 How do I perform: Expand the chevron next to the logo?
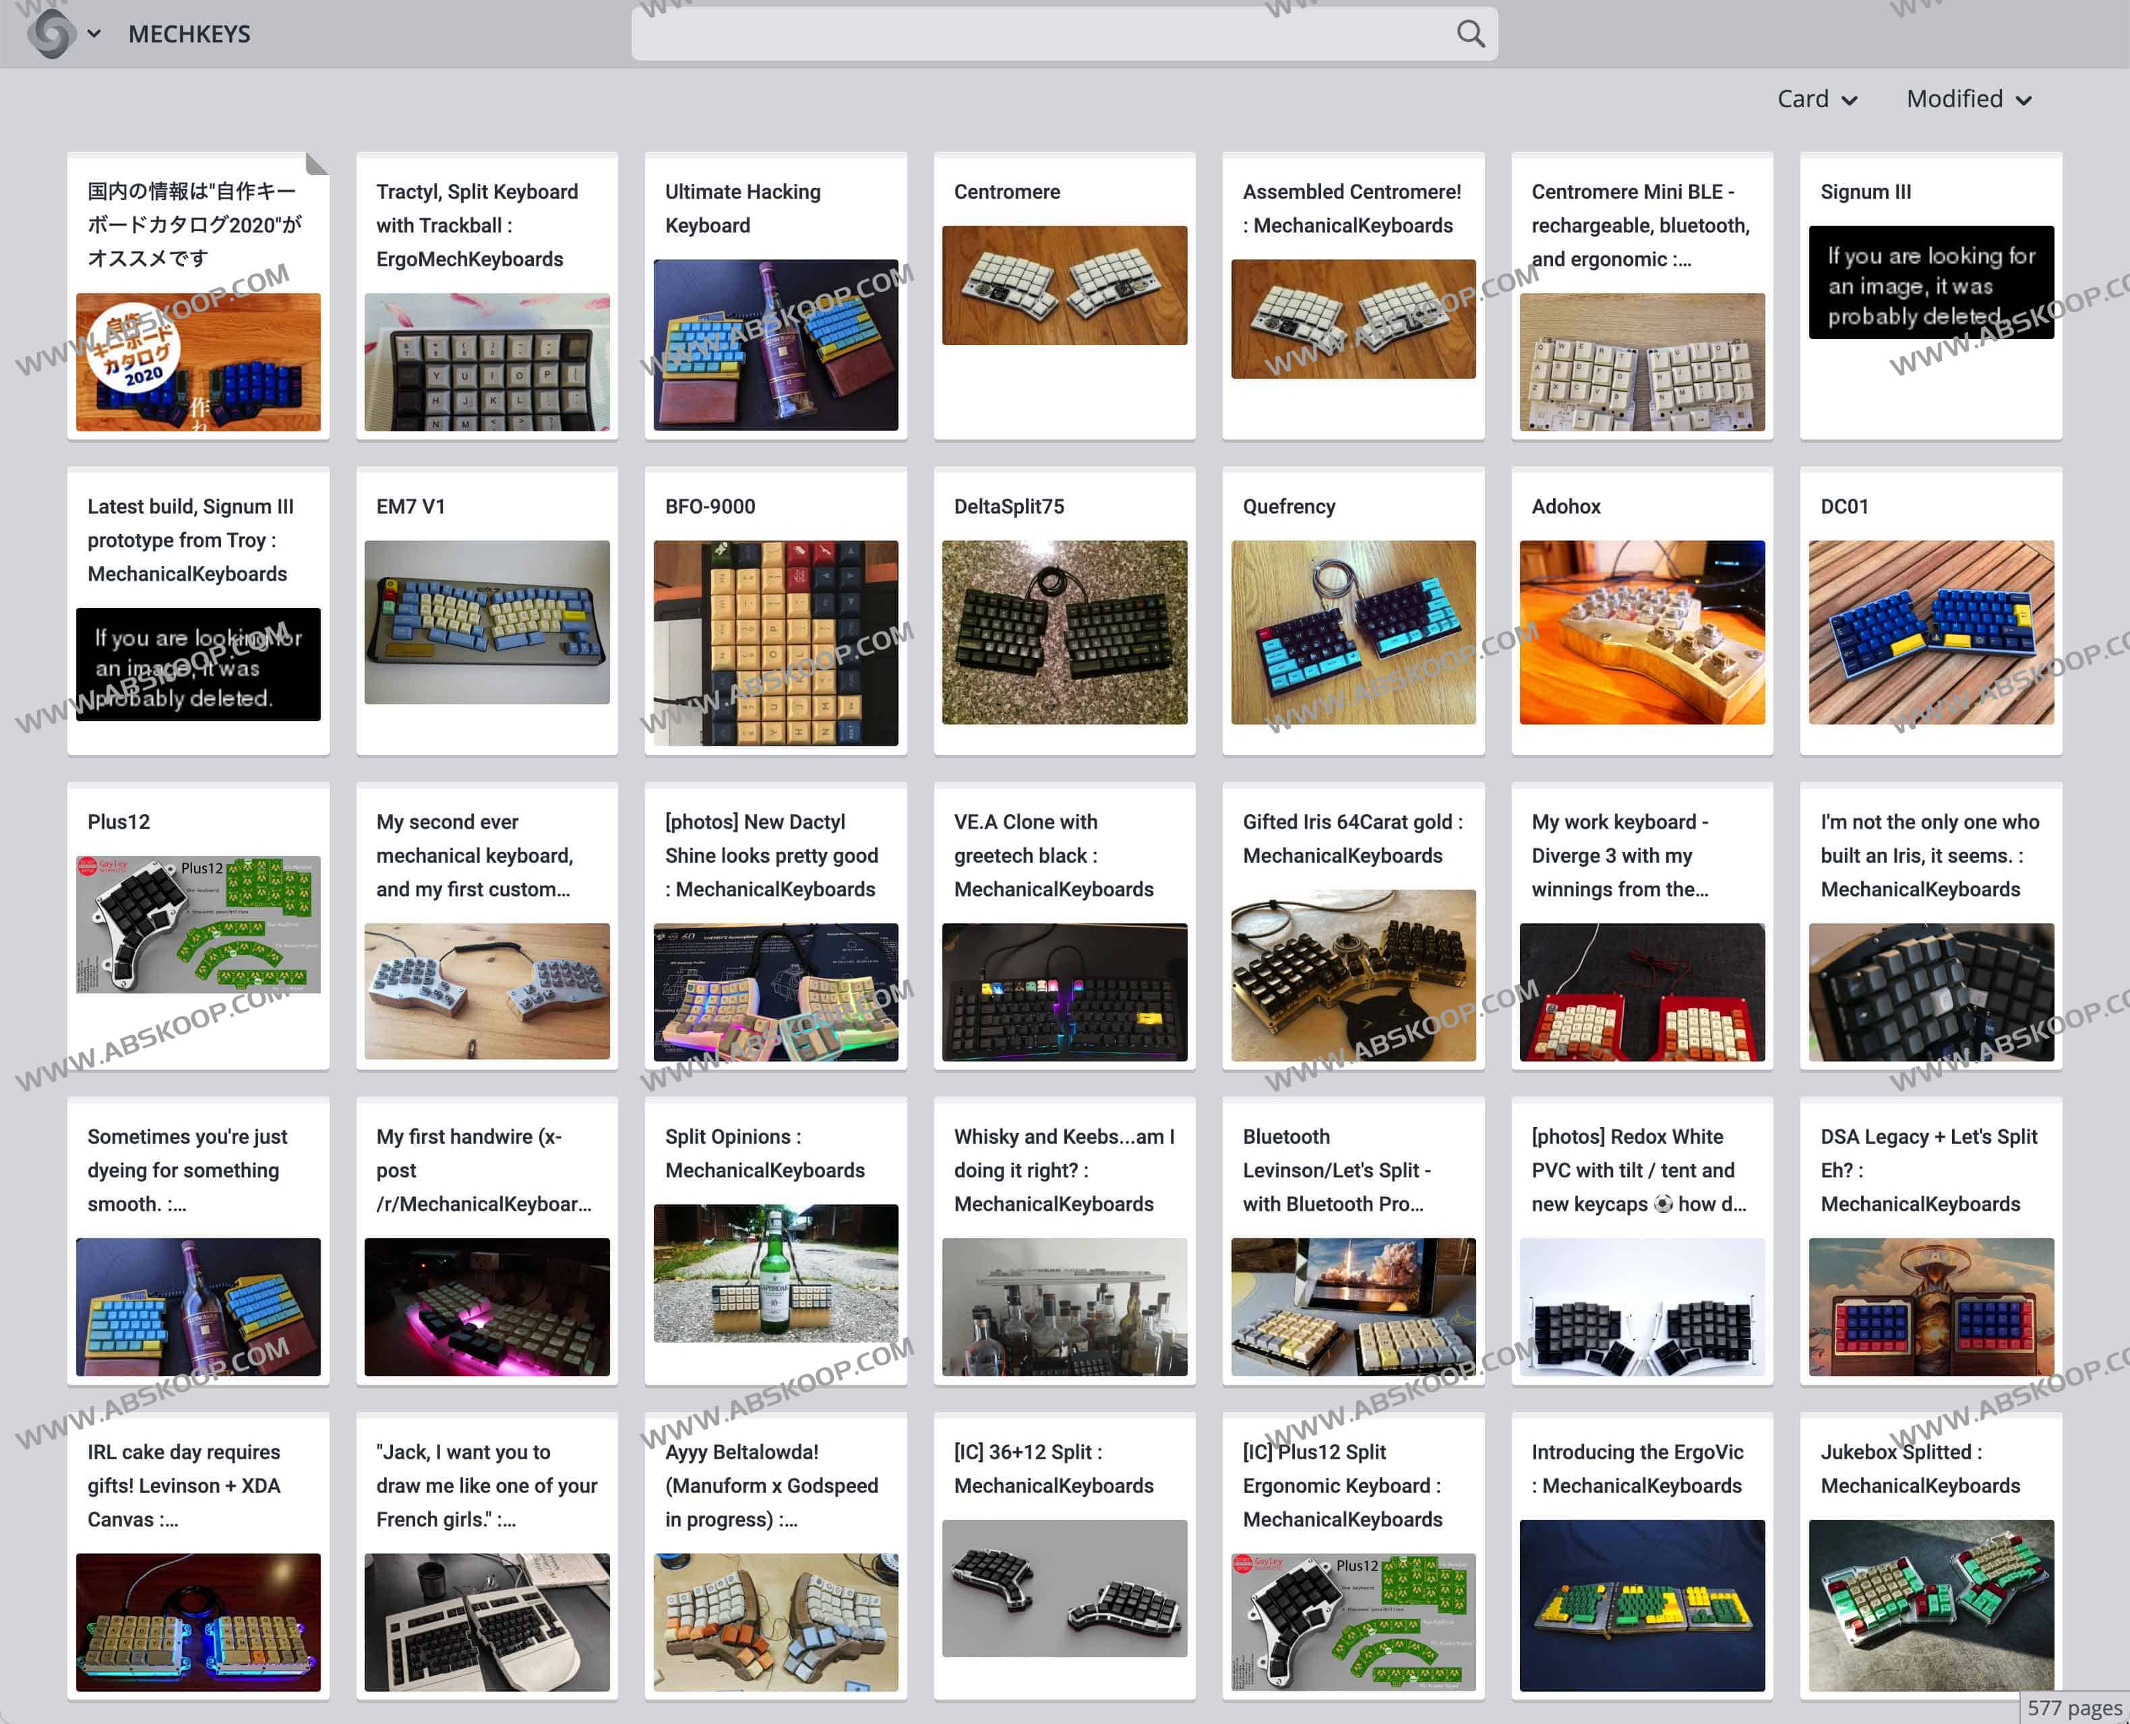[94, 34]
